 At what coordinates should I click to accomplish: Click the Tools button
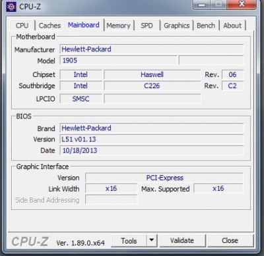coord(129,241)
